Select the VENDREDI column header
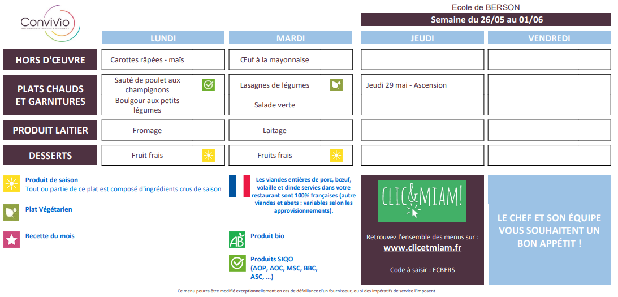This screenshot has width=618, height=297. pos(550,38)
